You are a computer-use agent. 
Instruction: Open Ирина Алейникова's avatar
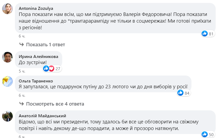pyautogui.click(x=7, y=57)
